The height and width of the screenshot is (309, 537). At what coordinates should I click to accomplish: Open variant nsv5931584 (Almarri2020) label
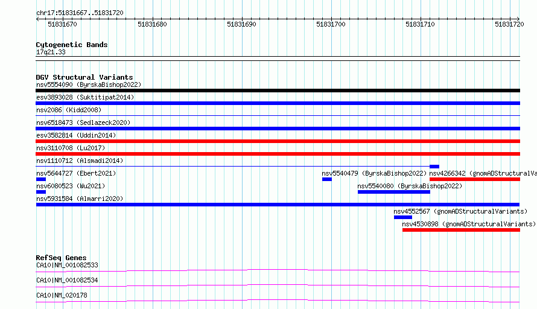pyautogui.click(x=80, y=199)
